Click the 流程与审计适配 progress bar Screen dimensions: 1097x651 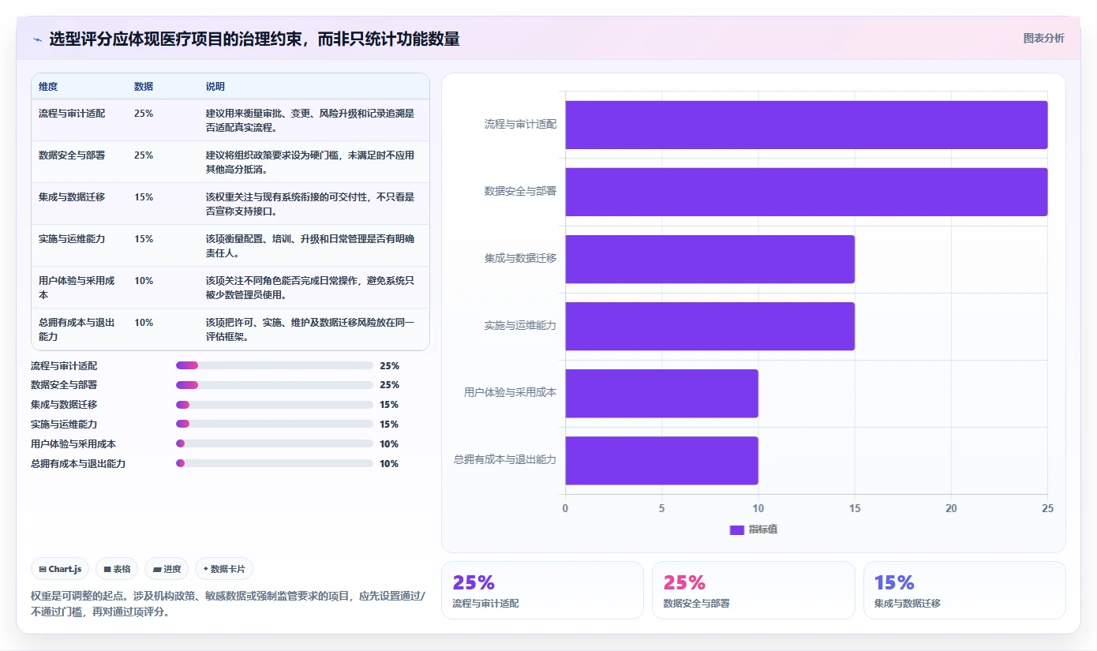(x=275, y=365)
